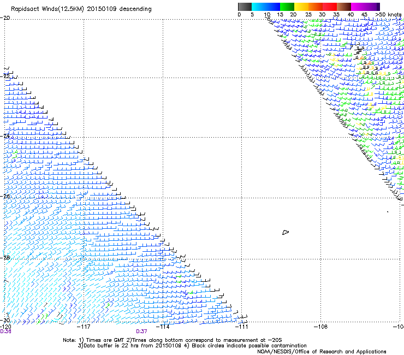
Task: Click the 'NOAA/NESDIS/Office of Research and Applications' credit
Action: pyautogui.click(x=322, y=352)
